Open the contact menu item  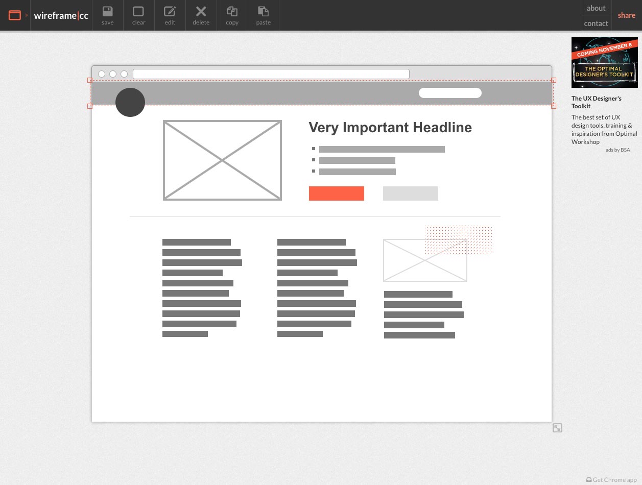596,23
